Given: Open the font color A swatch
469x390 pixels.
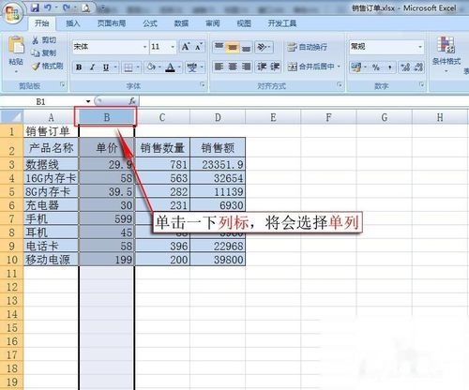Looking at the screenshot, I should 170,67.
